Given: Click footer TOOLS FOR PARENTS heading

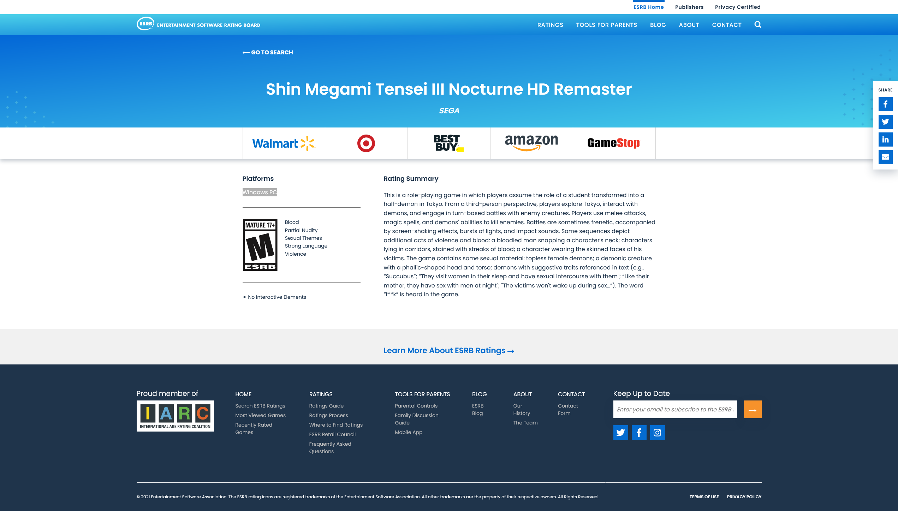Looking at the screenshot, I should coord(422,394).
